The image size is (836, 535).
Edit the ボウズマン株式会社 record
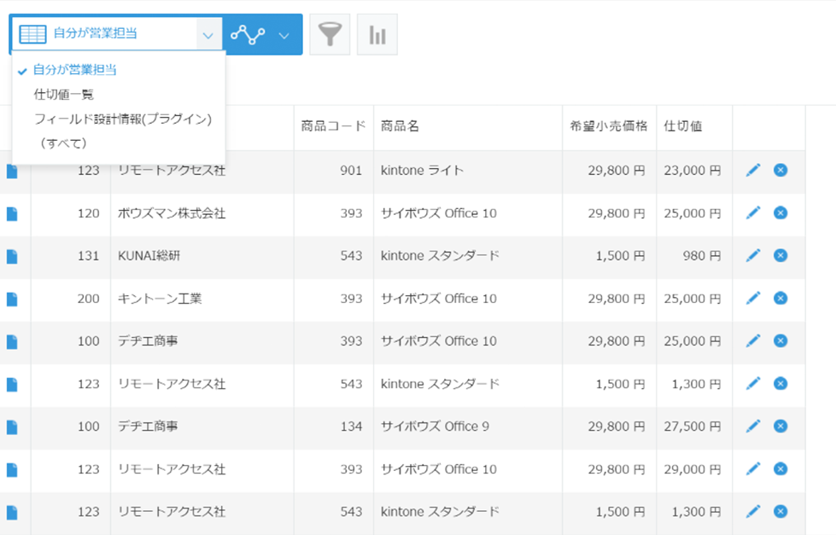tap(753, 212)
